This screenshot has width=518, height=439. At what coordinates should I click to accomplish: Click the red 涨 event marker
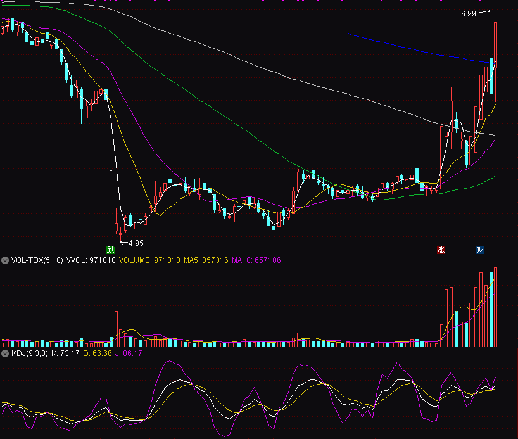(441, 250)
